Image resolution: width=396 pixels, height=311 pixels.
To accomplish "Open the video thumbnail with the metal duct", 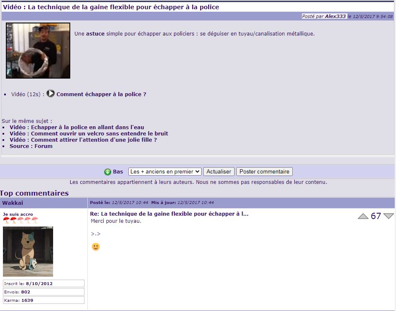I will click(x=38, y=51).
